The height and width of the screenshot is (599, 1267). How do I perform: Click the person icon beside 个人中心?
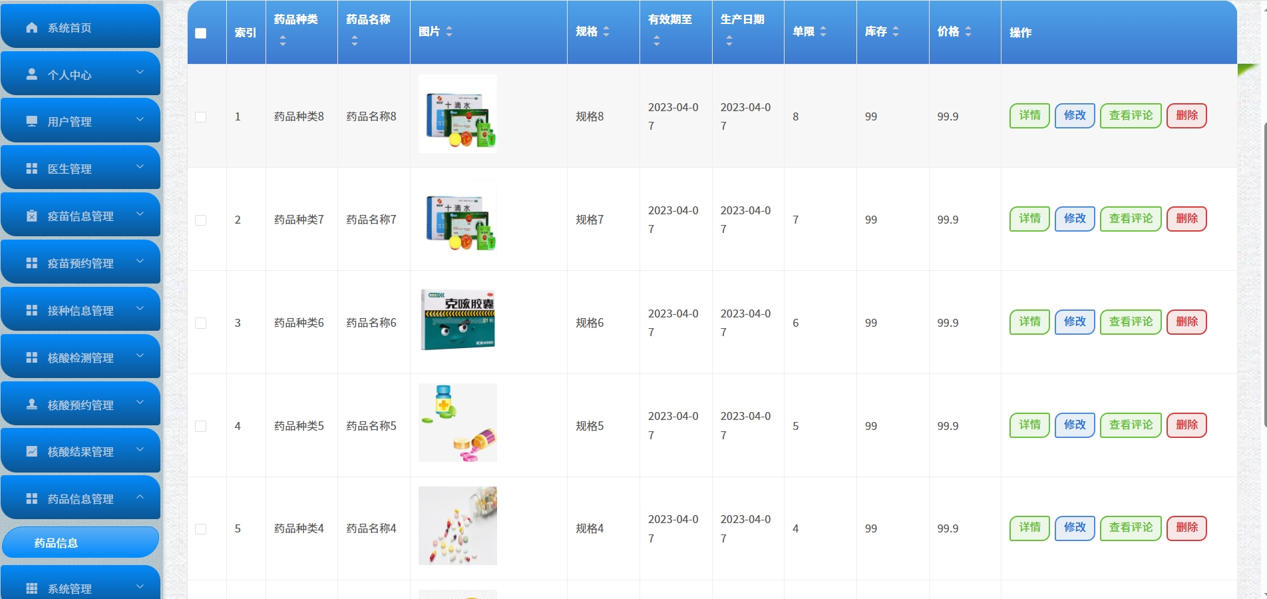click(32, 75)
